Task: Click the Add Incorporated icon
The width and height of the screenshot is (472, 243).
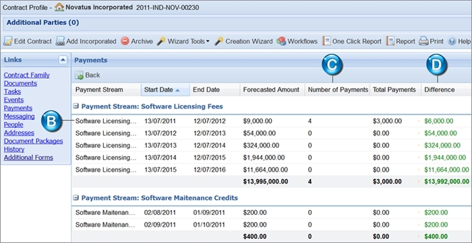Action: click(60, 42)
